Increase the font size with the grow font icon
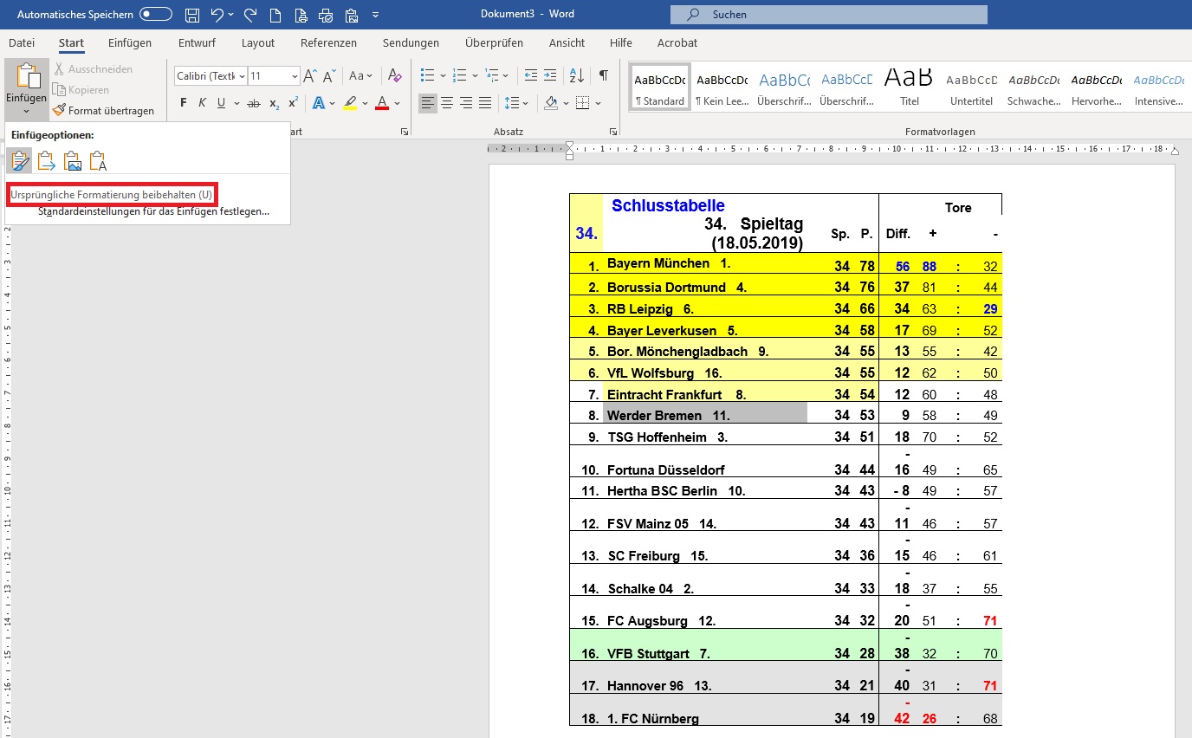This screenshot has height=738, width=1192. point(311,76)
